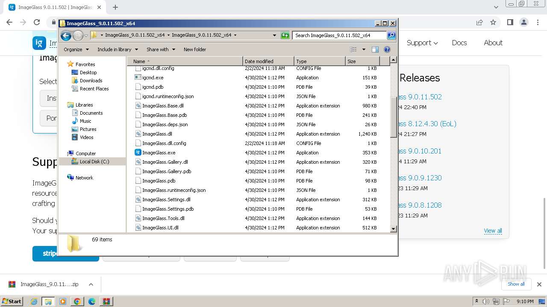Select the ImageGlass.exe application icon
This screenshot has width=547, height=307.
point(138,153)
